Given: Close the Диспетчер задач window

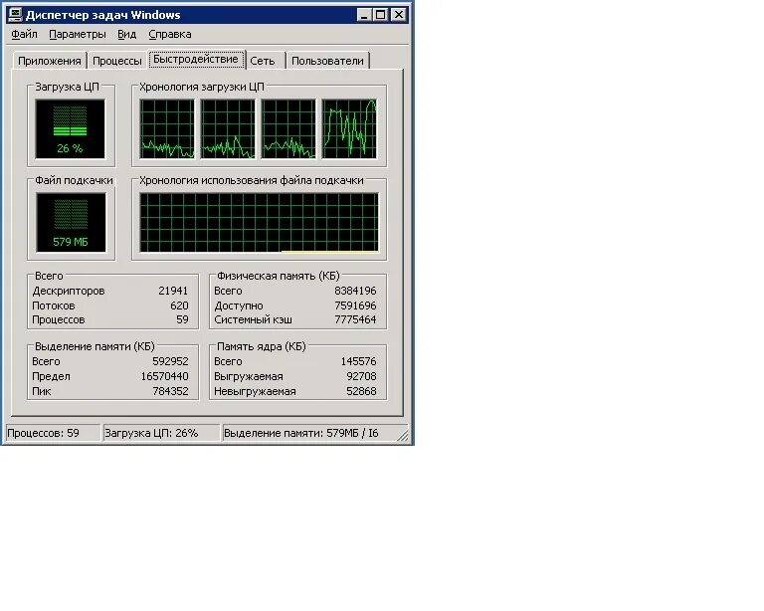Looking at the screenshot, I should click(399, 15).
